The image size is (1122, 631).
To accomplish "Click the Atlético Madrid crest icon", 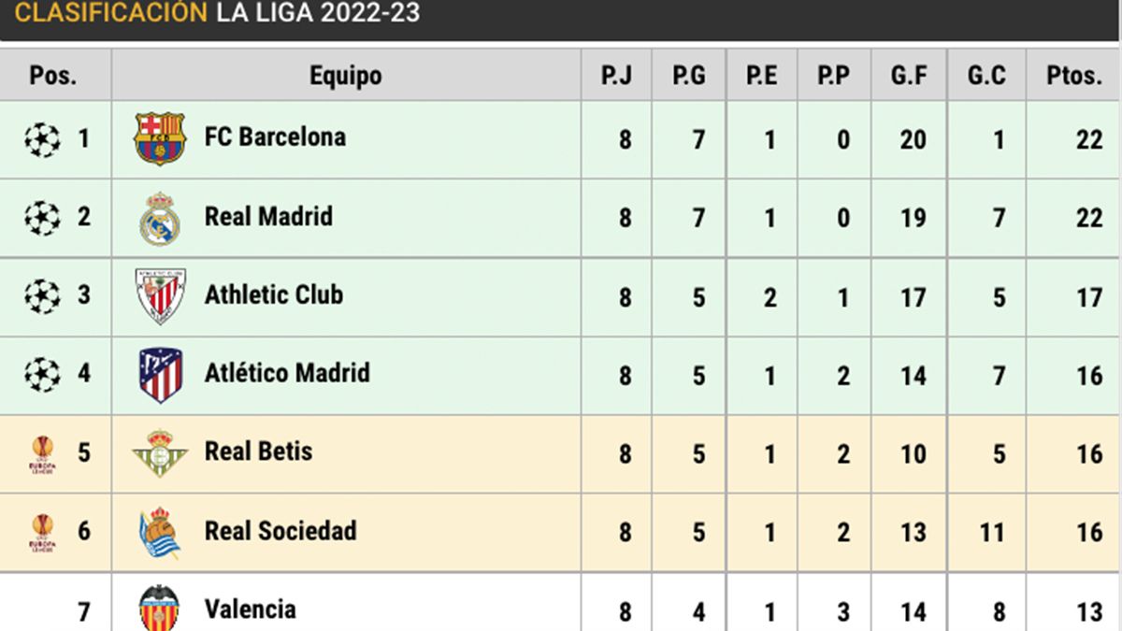I will point(160,375).
